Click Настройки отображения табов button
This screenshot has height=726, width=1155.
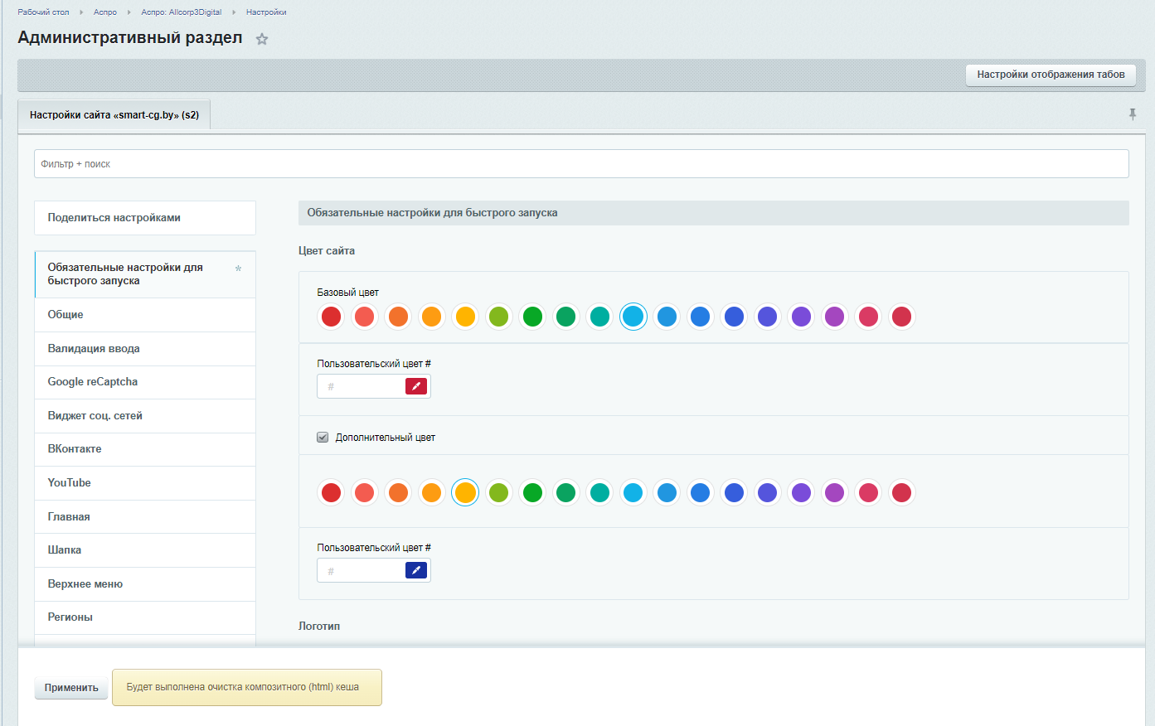[x=1051, y=75]
